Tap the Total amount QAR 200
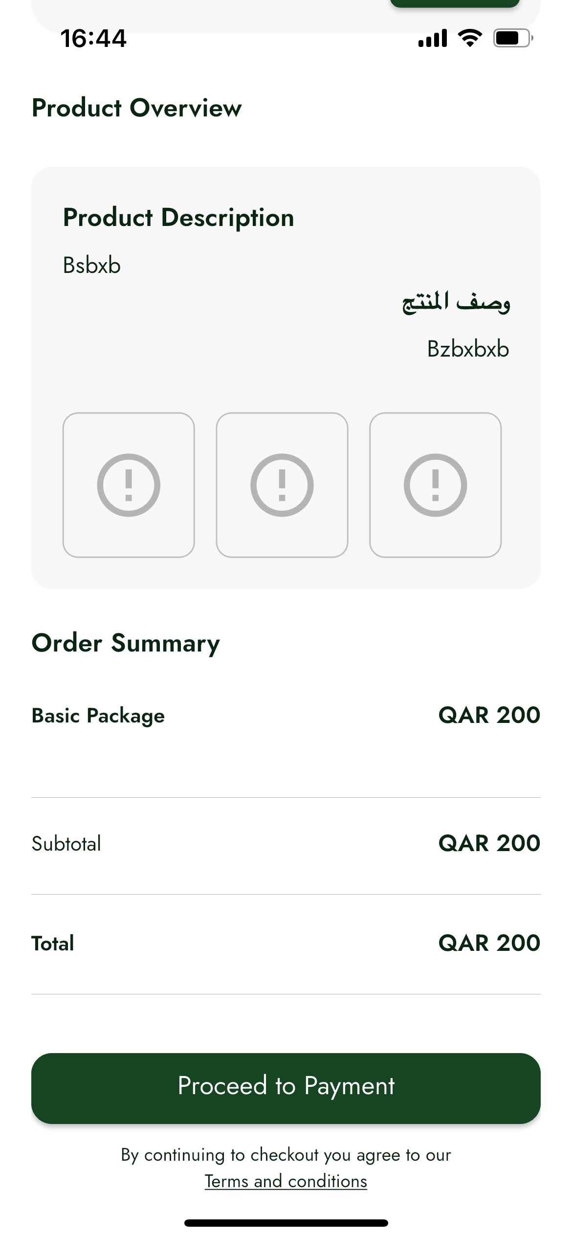The image size is (572, 1237). point(489,943)
